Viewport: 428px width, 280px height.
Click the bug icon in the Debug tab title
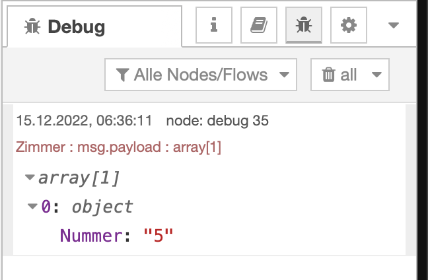coord(32,27)
